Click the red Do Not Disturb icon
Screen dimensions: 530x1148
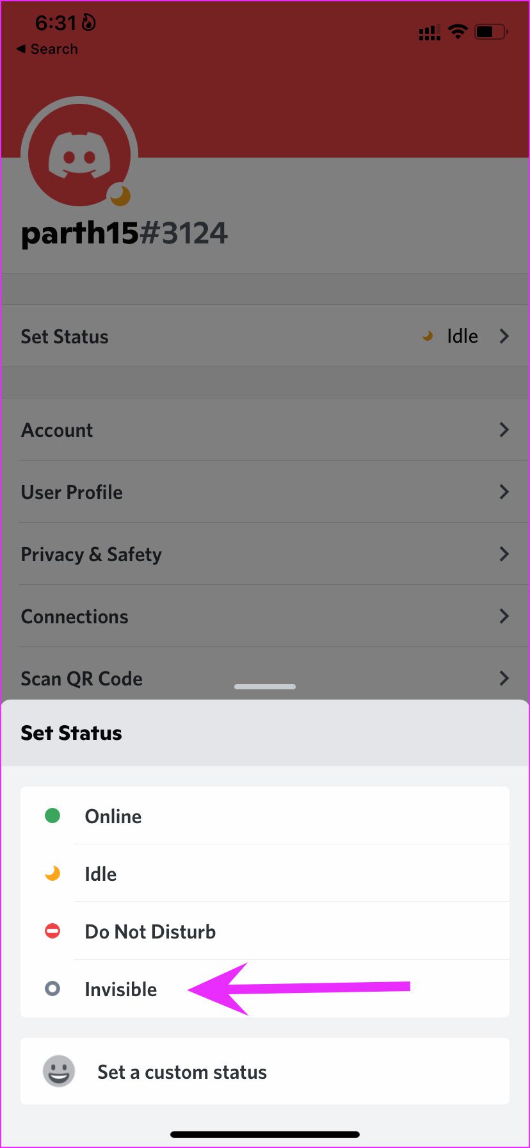click(x=52, y=931)
